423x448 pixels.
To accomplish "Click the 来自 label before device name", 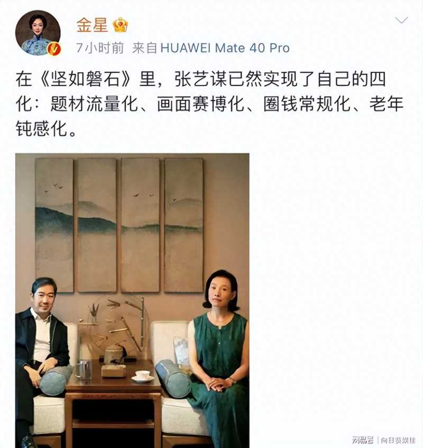I will tap(144, 48).
